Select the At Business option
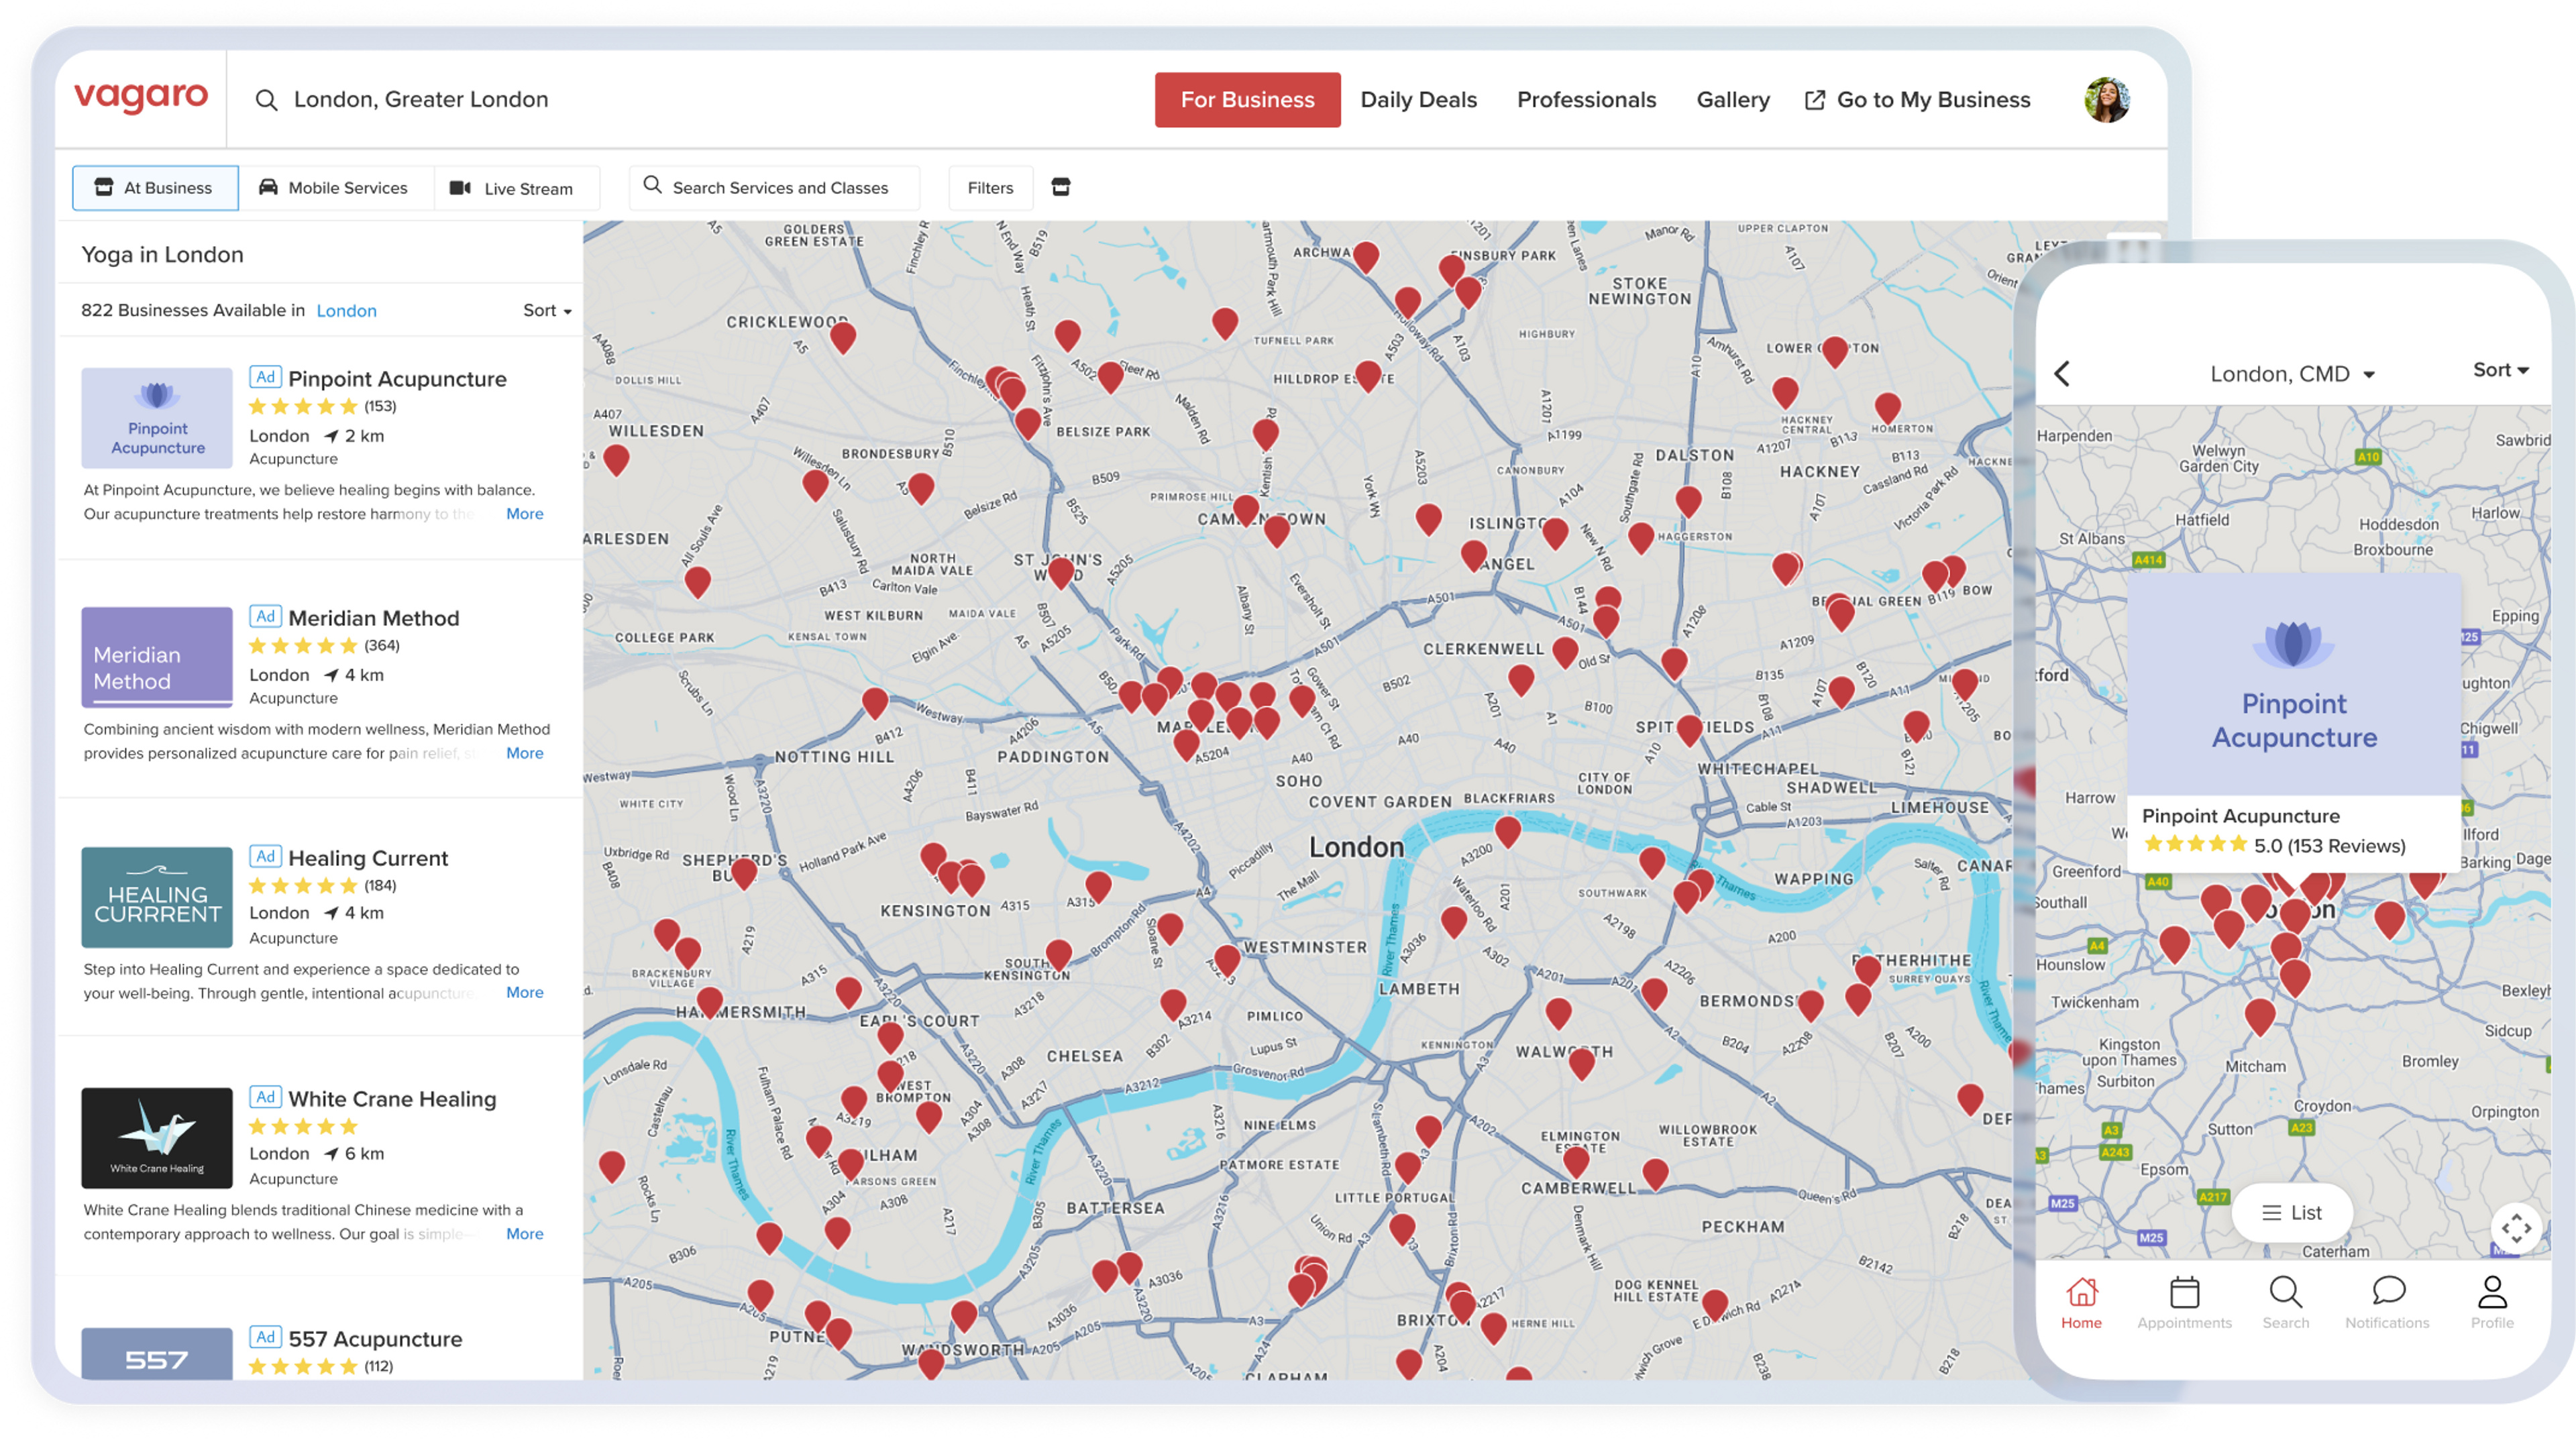The image size is (2576, 1440). (155, 188)
